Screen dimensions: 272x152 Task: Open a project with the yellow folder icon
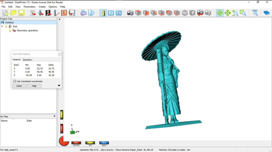13,13
